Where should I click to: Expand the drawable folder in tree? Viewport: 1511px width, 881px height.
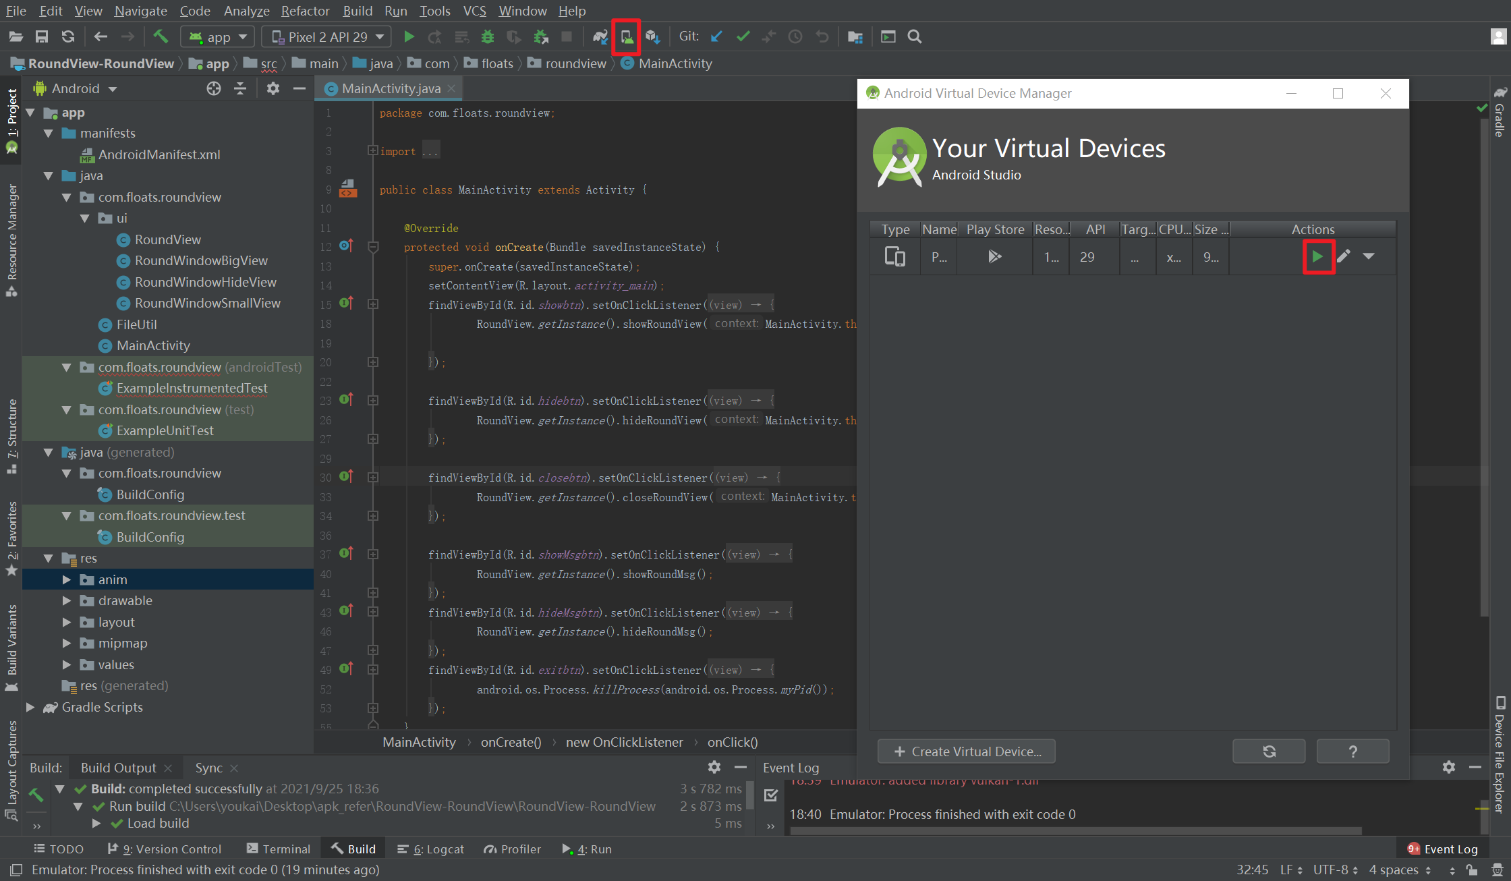coord(67,600)
